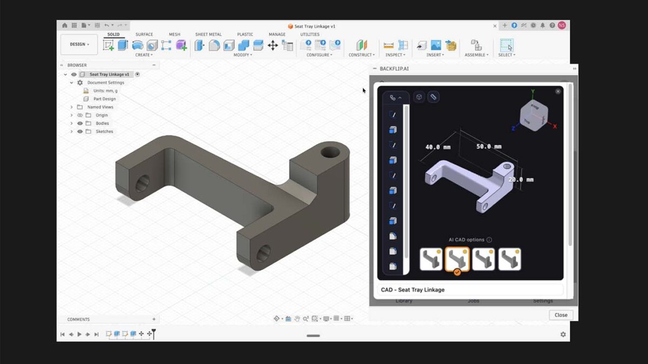This screenshot has height=364, width=648.
Task: Open the notifications bell
Action: coord(543,25)
